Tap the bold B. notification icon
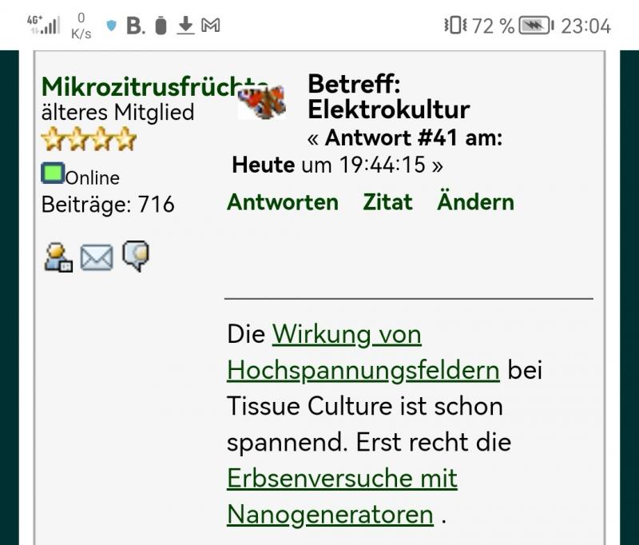This screenshot has width=639, height=545. coord(135,26)
